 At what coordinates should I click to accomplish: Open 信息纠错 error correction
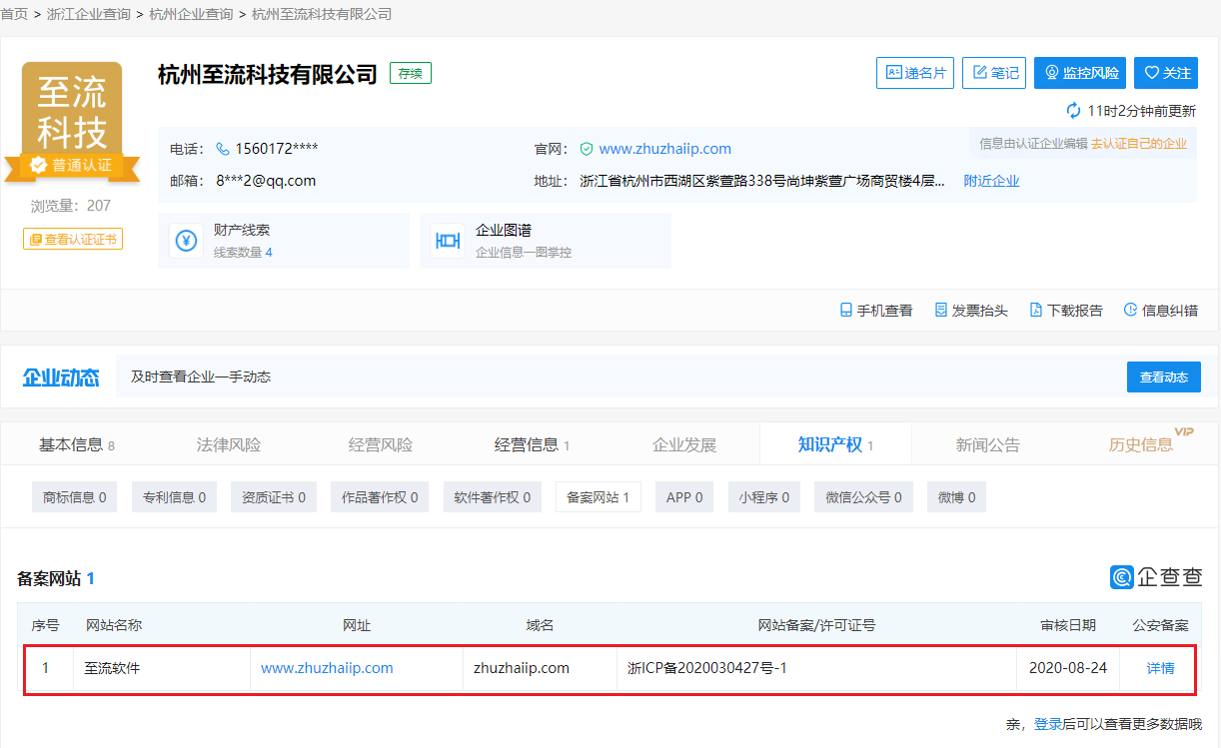pos(1160,311)
